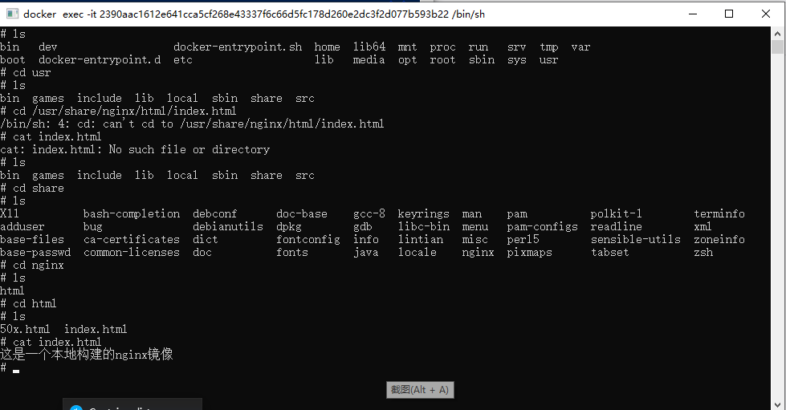Image resolution: width=786 pixels, height=410 pixels.
Task: Click the 'root' directory name
Action: 442,59
